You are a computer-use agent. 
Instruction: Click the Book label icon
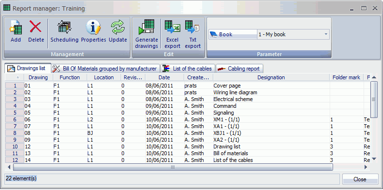point(214,35)
